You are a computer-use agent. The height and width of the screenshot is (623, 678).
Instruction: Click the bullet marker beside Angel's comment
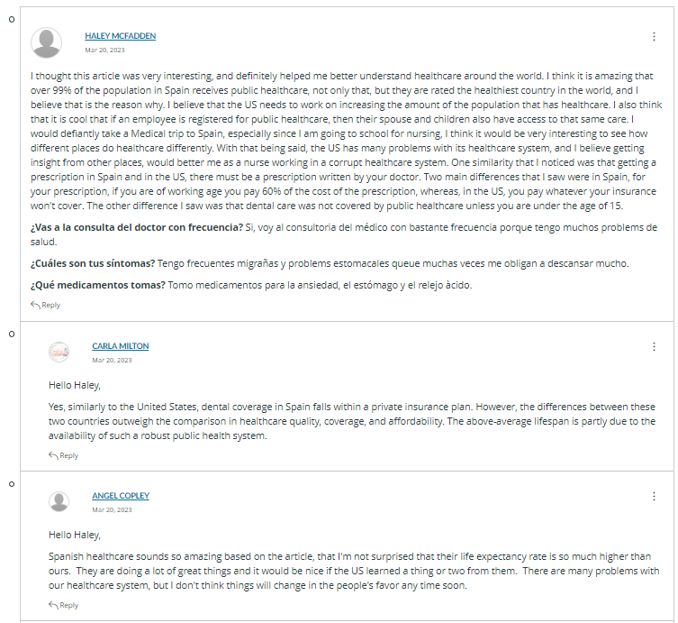[12, 484]
